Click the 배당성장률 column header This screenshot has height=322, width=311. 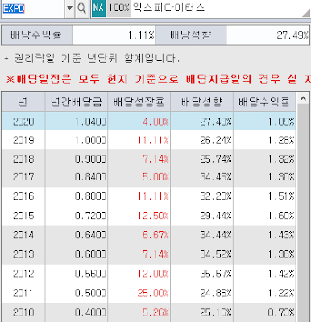click(139, 101)
